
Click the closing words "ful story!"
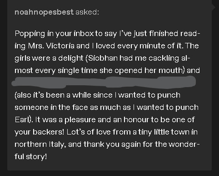point(31,156)
